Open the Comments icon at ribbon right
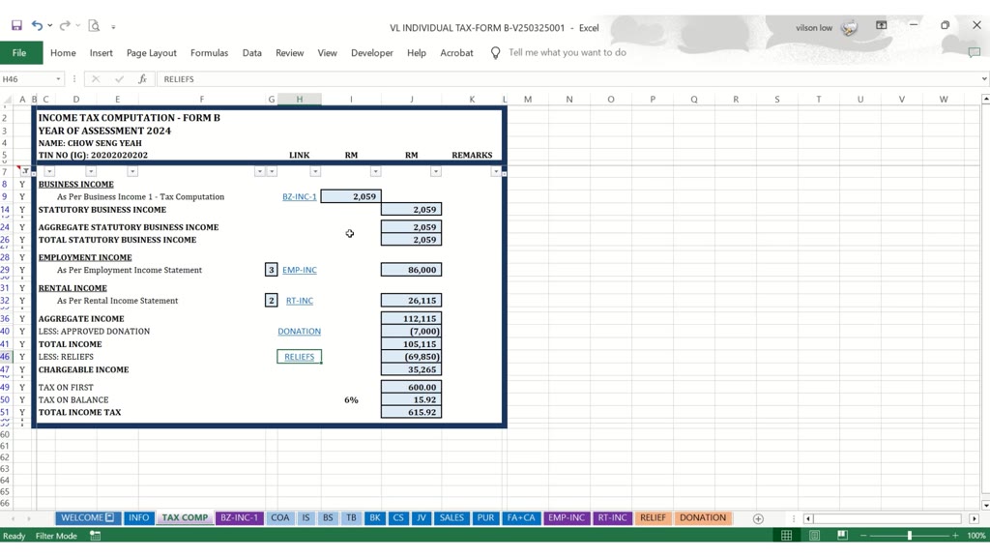The width and height of the screenshot is (990, 557). tap(975, 53)
